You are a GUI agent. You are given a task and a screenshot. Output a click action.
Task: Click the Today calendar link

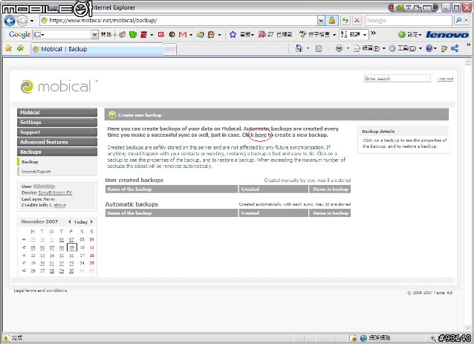click(x=80, y=222)
